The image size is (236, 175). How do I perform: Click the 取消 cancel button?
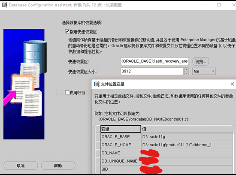click(x=21, y=166)
